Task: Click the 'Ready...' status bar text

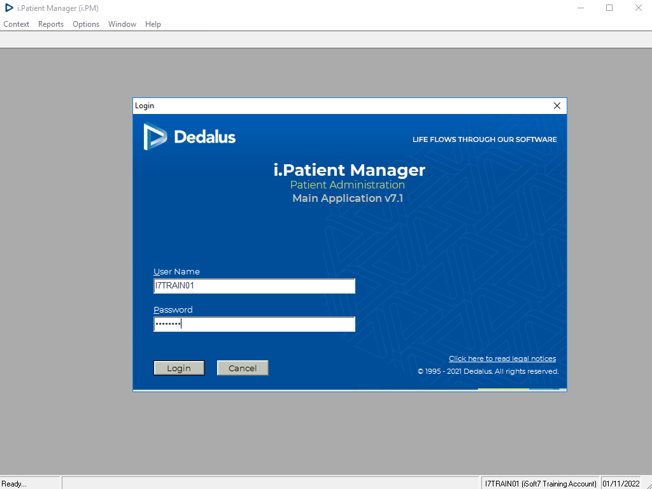Action: click(14, 484)
